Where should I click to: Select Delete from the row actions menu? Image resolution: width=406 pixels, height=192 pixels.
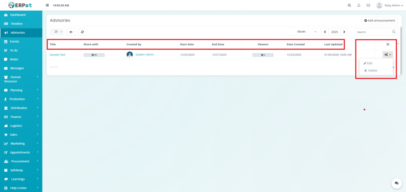pyautogui.click(x=372, y=71)
